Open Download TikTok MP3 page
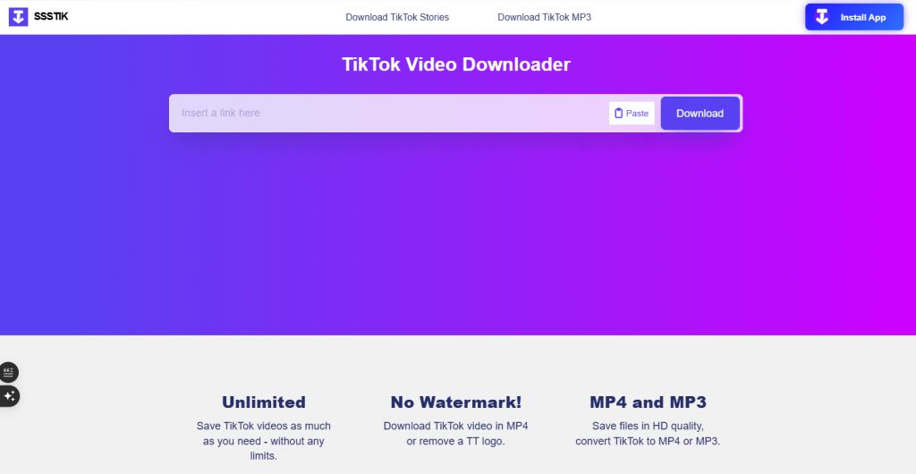916x474 pixels. (x=545, y=18)
